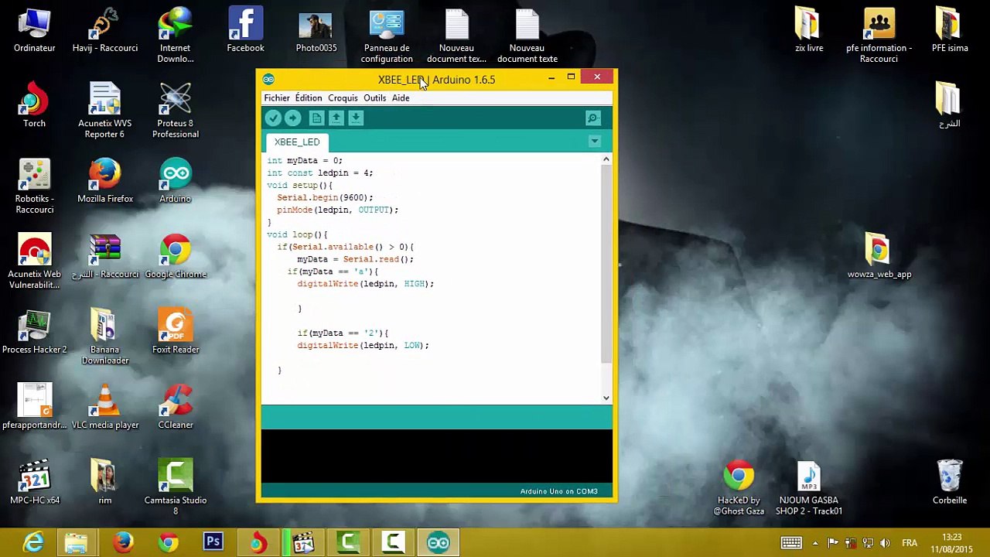Click the code line 'int myData = 0;'
Viewport: 990px width, 557px height.
(x=305, y=160)
